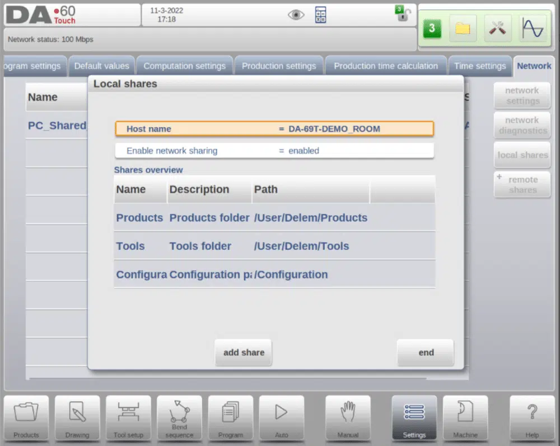Click the eye view icon in header
560x446 pixels.
tap(296, 15)
